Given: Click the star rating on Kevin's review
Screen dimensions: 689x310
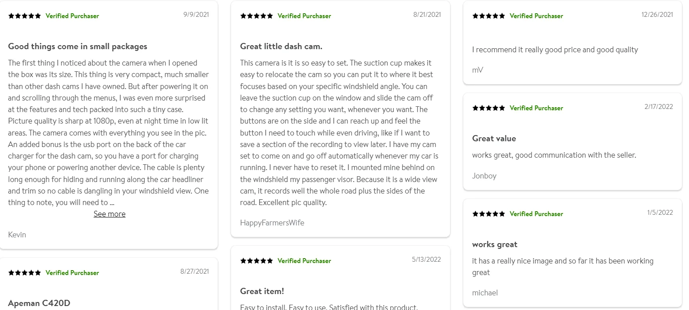Looking at the screenshot, I should tap(24, 16).
